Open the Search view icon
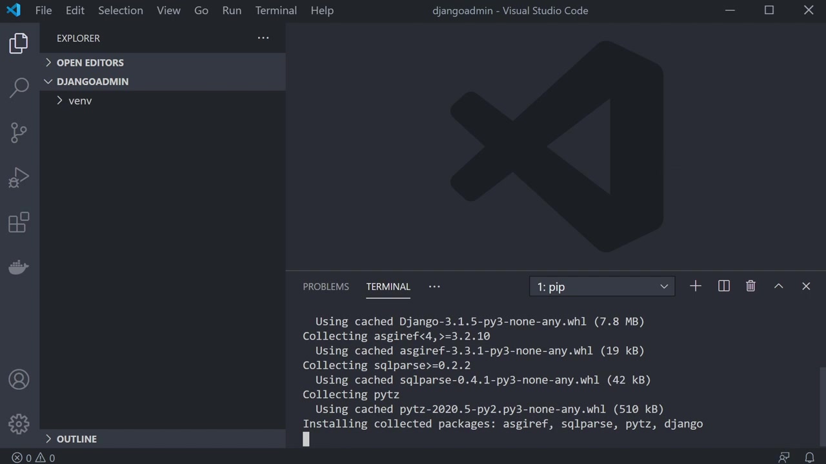Viewport: 826px width, 464px height. [19, 88]
